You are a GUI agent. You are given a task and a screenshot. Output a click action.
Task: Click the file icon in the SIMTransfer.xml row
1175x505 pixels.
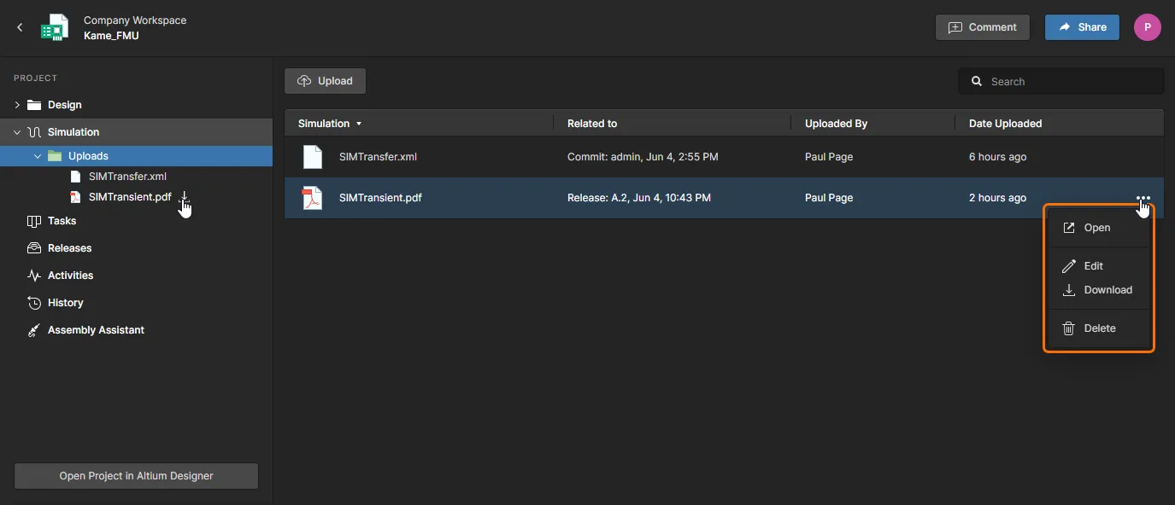pos(313,157)
